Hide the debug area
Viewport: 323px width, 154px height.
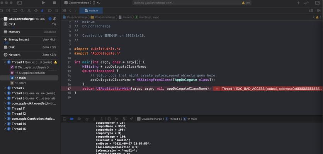pos(65,119)
